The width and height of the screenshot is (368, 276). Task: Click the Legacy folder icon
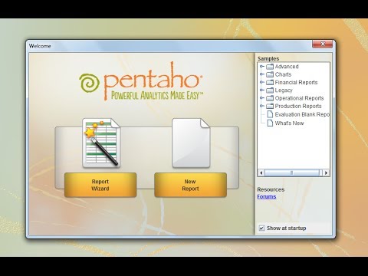tap(270, 90)
